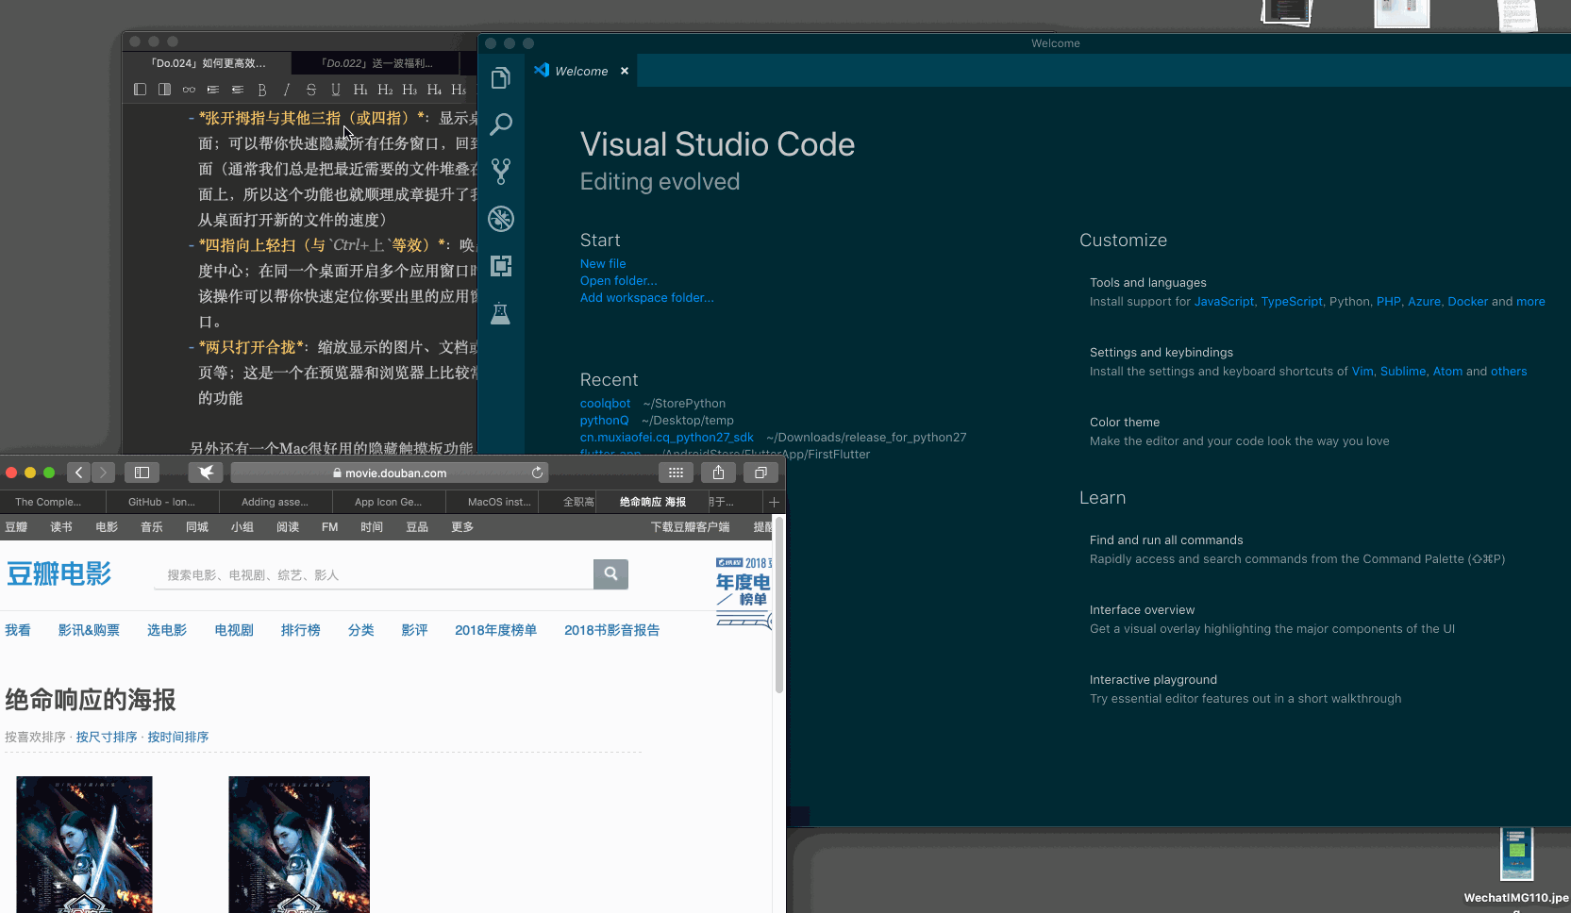
Task: Apply strikethrough in markdown editor toolbar
Action: [311, 90]
